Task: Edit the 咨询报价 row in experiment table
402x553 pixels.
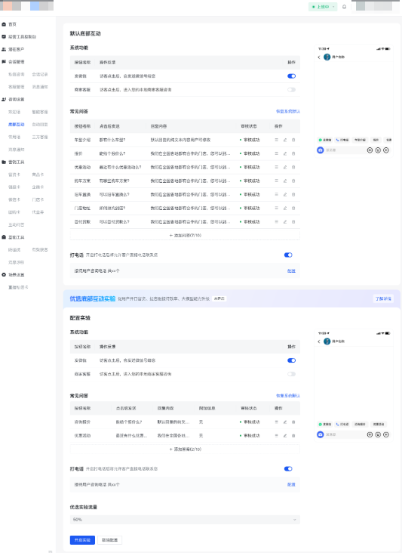Action: pos(285,422)
